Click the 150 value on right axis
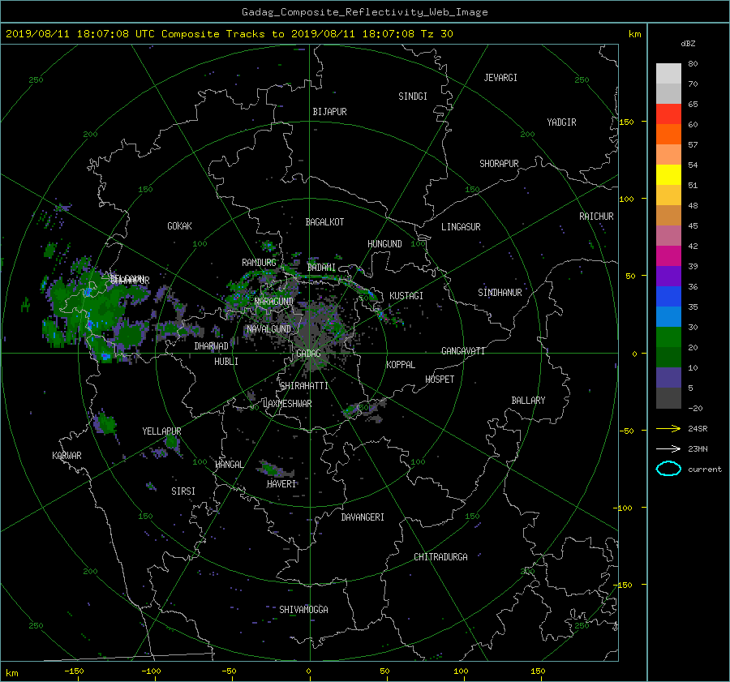This screenshot has height=682, width=730. 627,122
